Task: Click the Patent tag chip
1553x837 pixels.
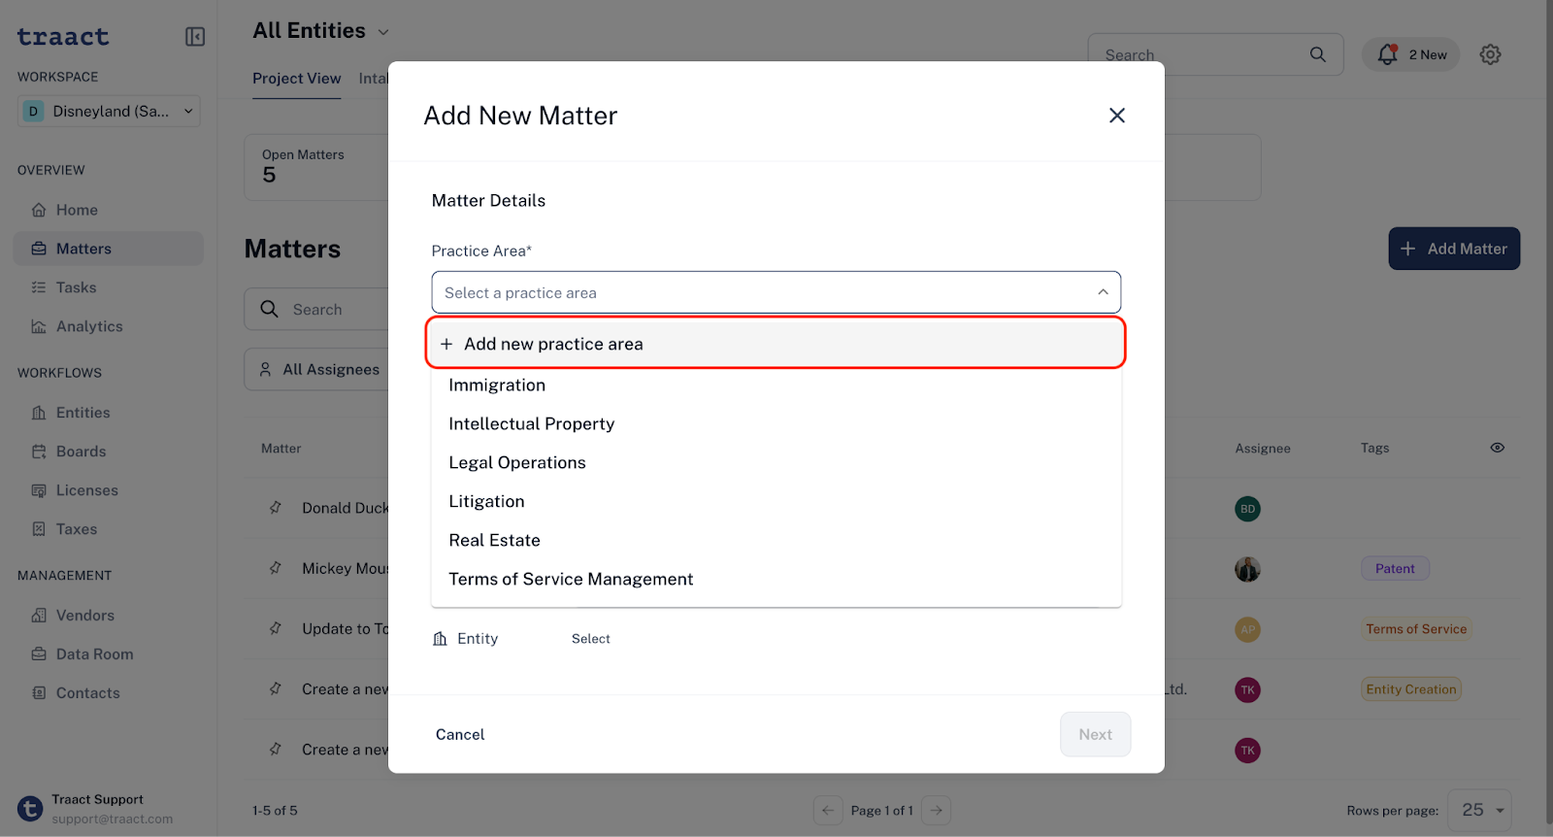Action: 1395,569
